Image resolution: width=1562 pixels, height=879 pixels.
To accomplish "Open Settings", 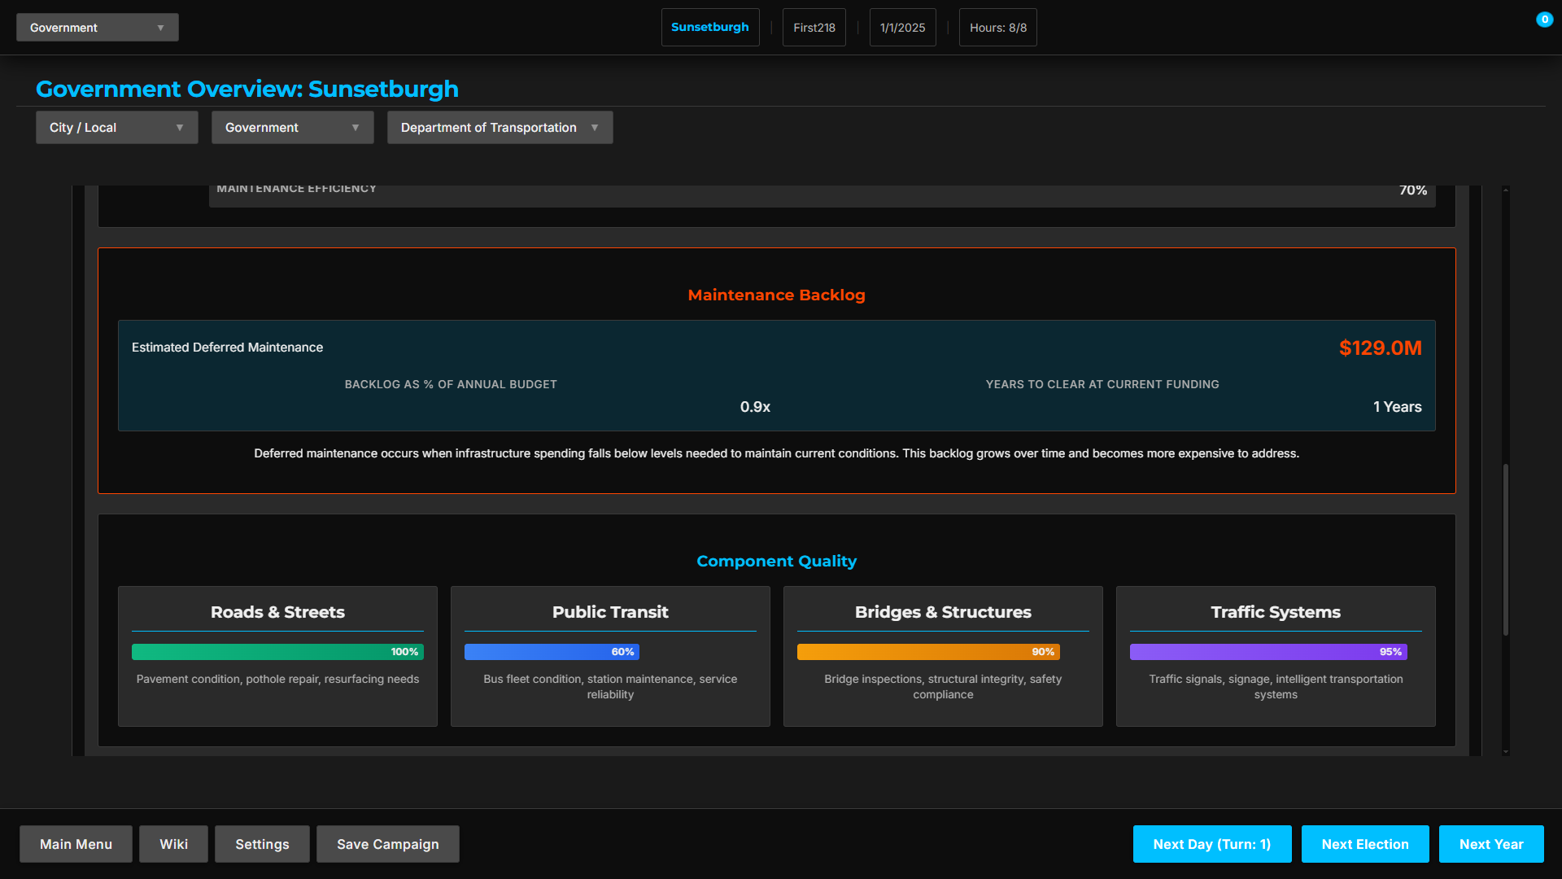I will (262, 844).
